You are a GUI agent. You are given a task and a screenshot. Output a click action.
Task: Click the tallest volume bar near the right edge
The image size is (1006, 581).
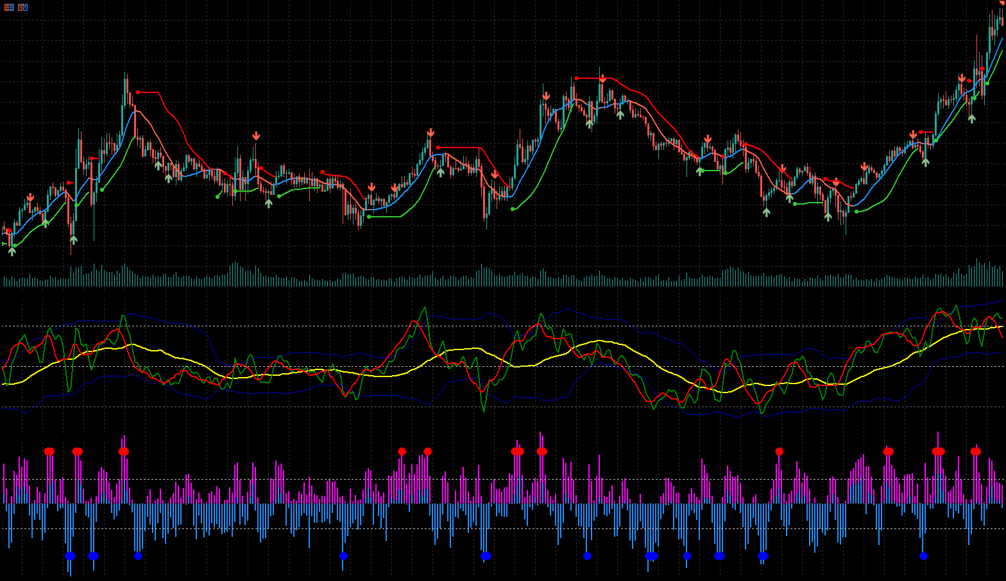click(x=977, y=273)
